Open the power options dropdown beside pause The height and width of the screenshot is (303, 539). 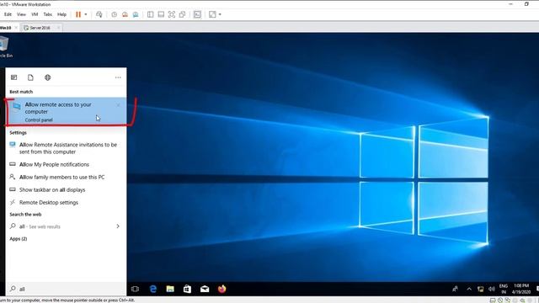(86, 14)
